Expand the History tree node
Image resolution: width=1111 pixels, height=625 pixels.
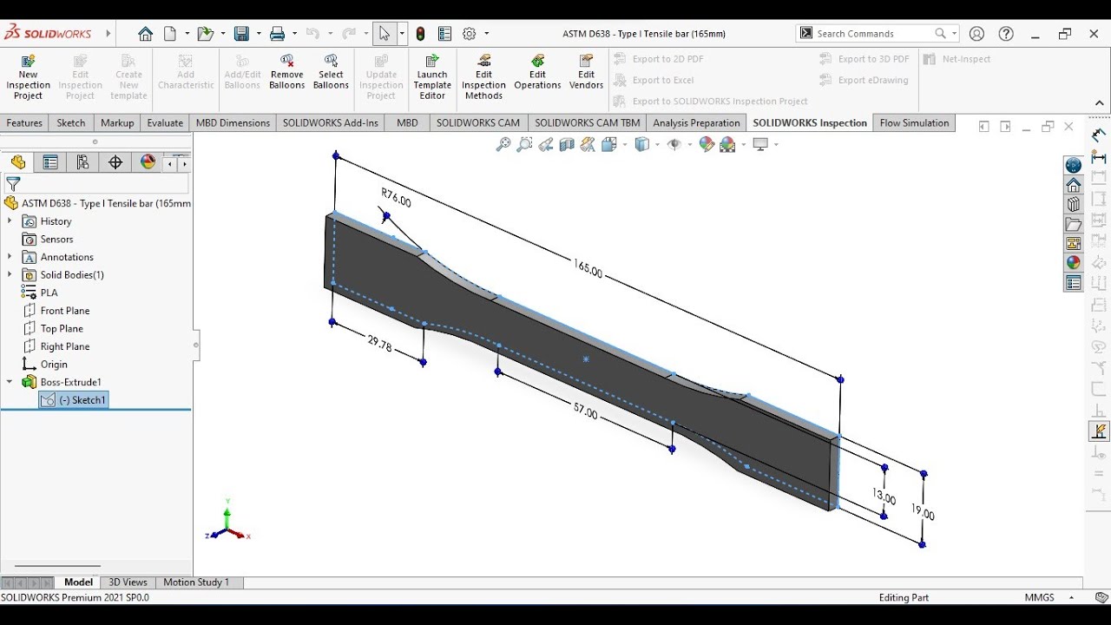[x=10, y=221]
